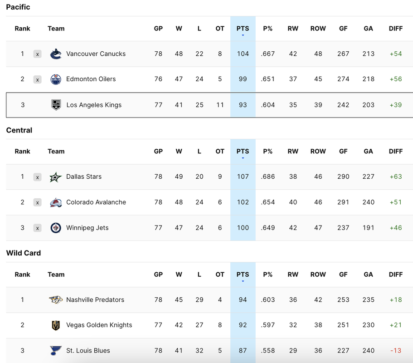Click the Dallas Stars logo
The image size is (413, 363).
pos(56,177)
